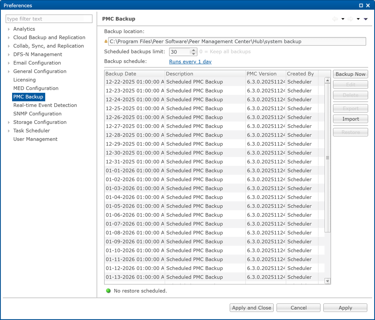
Task: Select the 12-22-2025 backup row
Action: [x=214, y=82]
